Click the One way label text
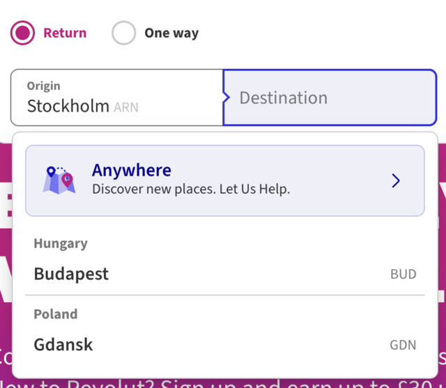The image size is (446, 388). tap(171, 33)
